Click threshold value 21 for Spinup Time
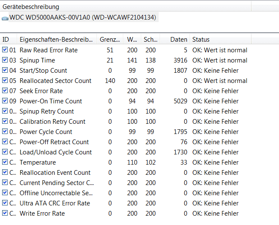The image size is (279, 225). tap(110, 60)
